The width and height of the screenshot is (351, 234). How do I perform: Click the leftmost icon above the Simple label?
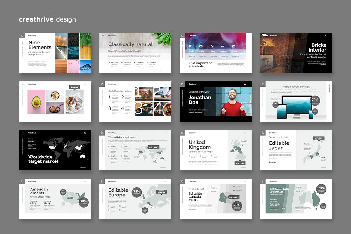pos(190,46)
